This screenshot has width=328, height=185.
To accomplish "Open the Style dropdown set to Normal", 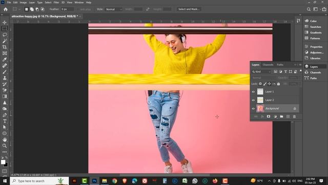I will coord(114,9).
